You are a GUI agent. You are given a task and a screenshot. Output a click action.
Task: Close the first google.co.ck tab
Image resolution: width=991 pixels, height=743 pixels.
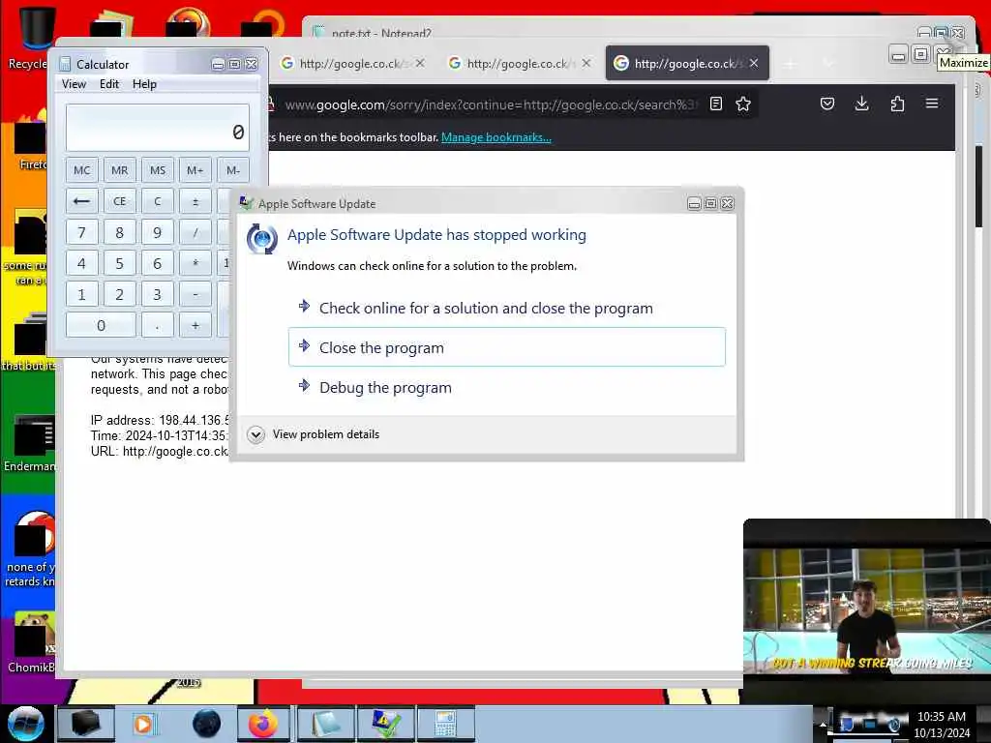420,63
